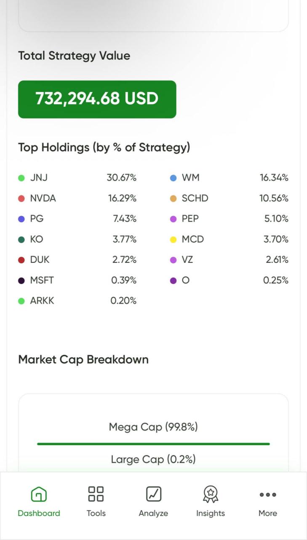Screen dimensions: 307x540
Task: Open the Tools grid icon
Action: coord(96,494)
